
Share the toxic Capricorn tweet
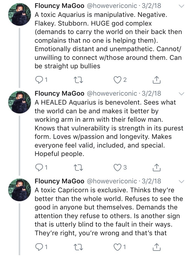click(x=156, y=247)
